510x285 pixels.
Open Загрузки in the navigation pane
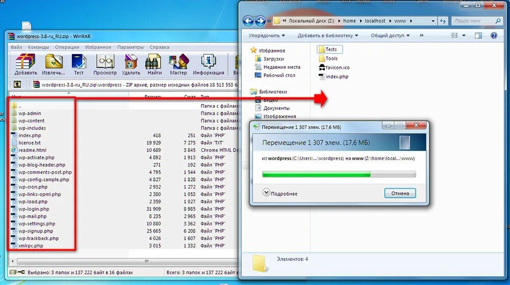[x=270, y=59]
